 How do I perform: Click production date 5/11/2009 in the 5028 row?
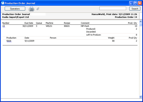tap(30, 41)
